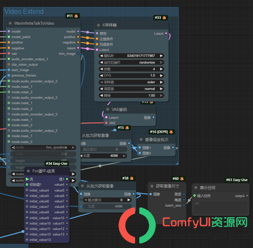Screen dimensions: 253x248
Task: Collapse node #38 从批次获取图像 via its dot
Action: pyautogui.click(x=82, y=186)
